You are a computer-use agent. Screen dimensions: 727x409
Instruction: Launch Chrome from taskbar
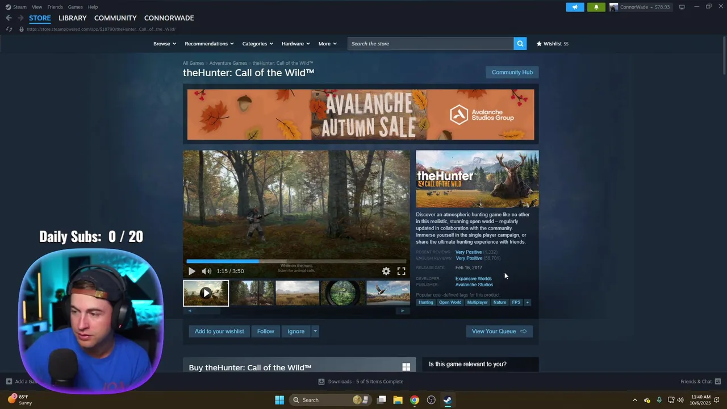415,400
